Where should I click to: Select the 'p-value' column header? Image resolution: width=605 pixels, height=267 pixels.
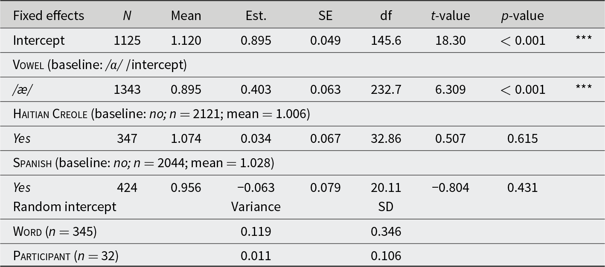point(523,16)
